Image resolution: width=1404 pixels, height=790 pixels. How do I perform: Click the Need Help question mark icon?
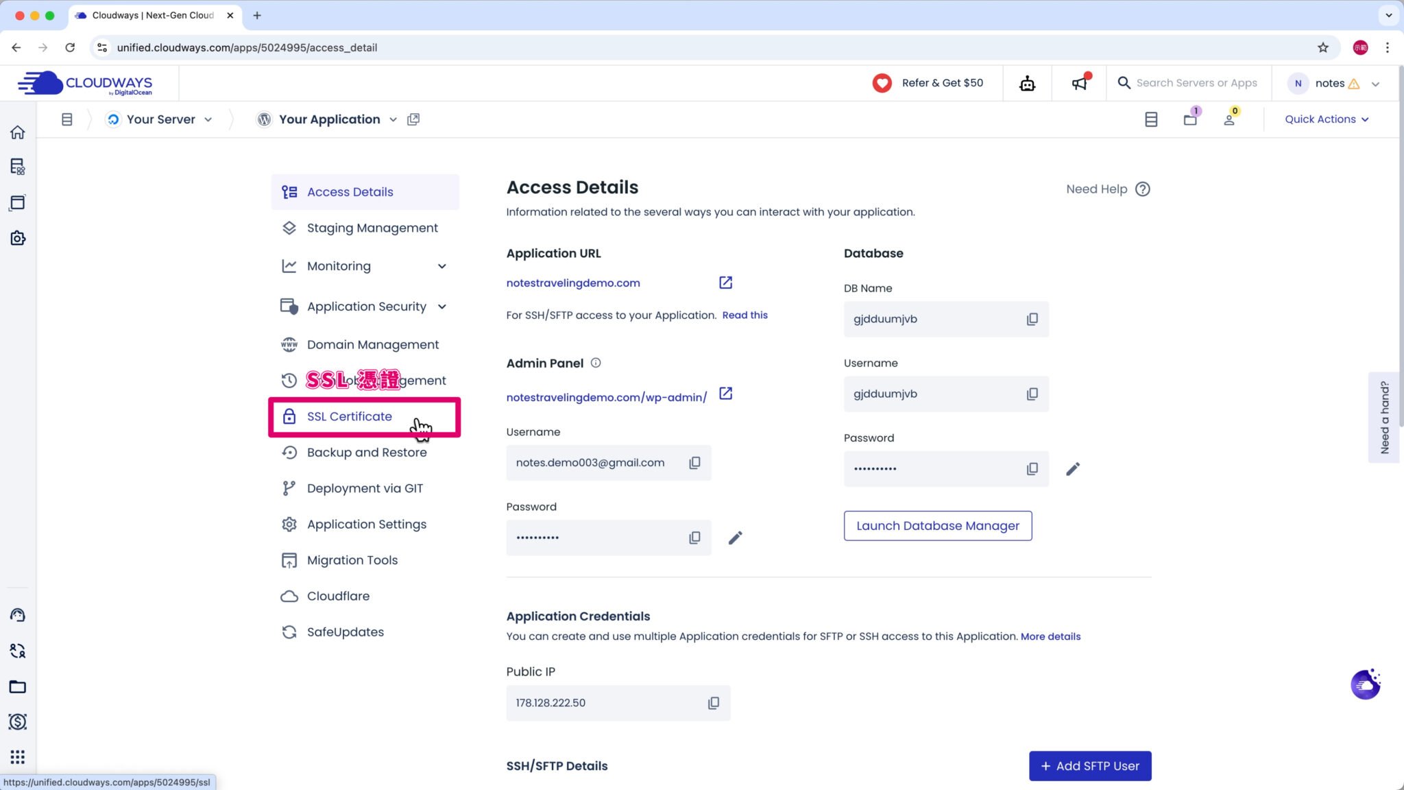(1143, 189)
